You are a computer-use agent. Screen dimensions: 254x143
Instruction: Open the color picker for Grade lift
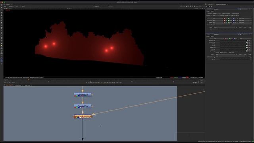[x=248, y=44]
